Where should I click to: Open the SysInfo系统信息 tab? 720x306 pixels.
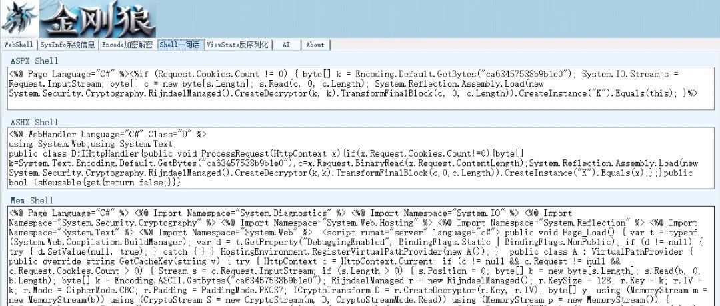(67, 45)
